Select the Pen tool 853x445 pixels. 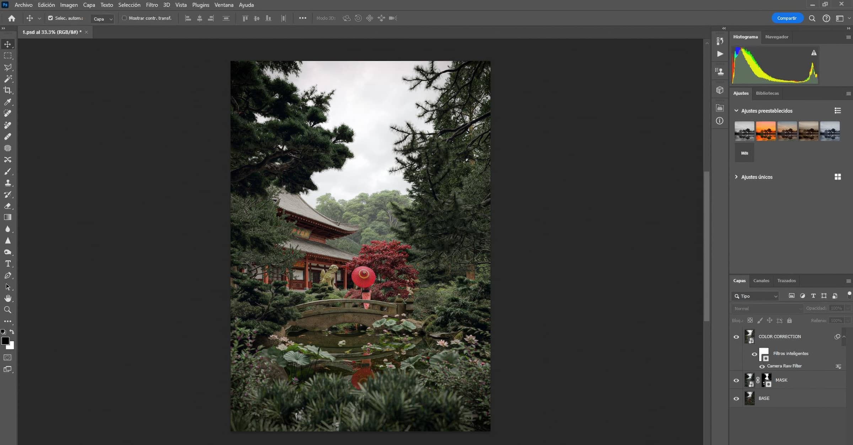(7, 275)
